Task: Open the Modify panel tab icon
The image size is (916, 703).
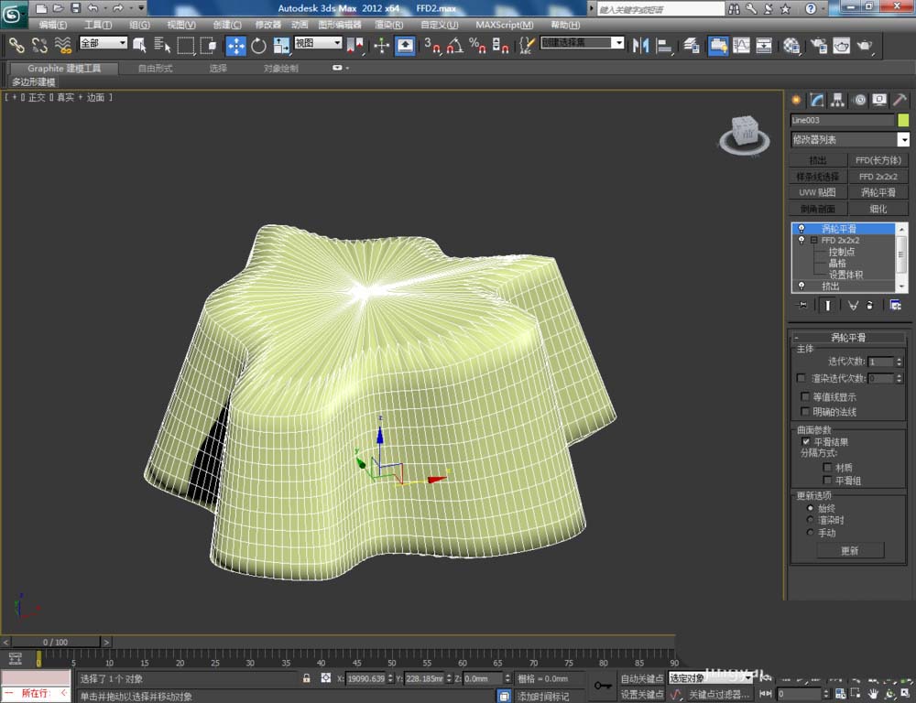Action: coord(817,100)
